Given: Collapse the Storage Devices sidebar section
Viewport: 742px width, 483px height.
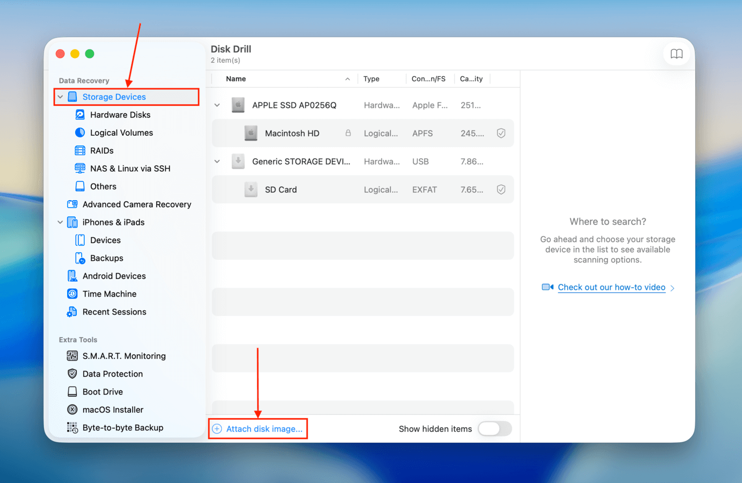Looking at the screenshot, I should (60, 97).
